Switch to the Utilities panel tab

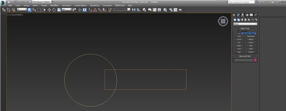256,15
